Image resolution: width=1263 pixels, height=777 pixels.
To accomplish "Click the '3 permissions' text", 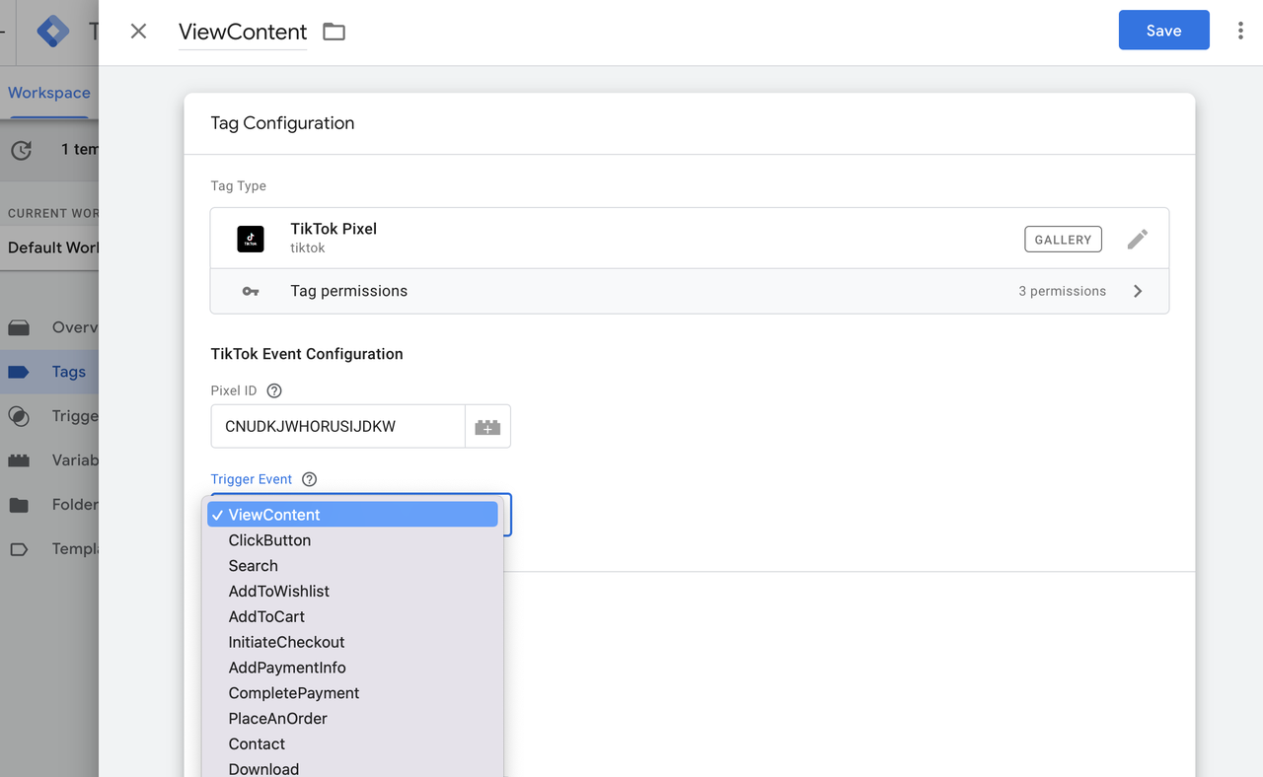I will click(1062, 291).
